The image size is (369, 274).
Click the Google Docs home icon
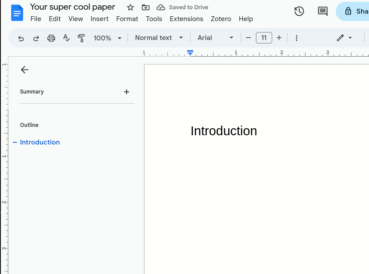[x=17, y=13]
